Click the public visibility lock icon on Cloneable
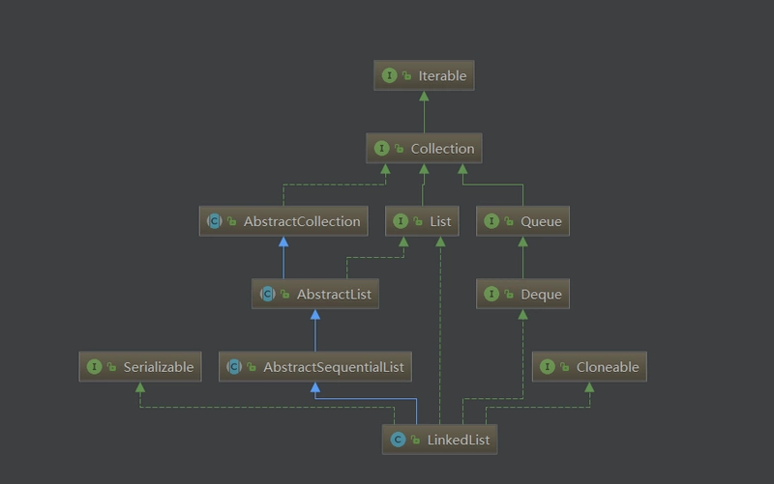The image size is (774, 484). tap(564, 367)
